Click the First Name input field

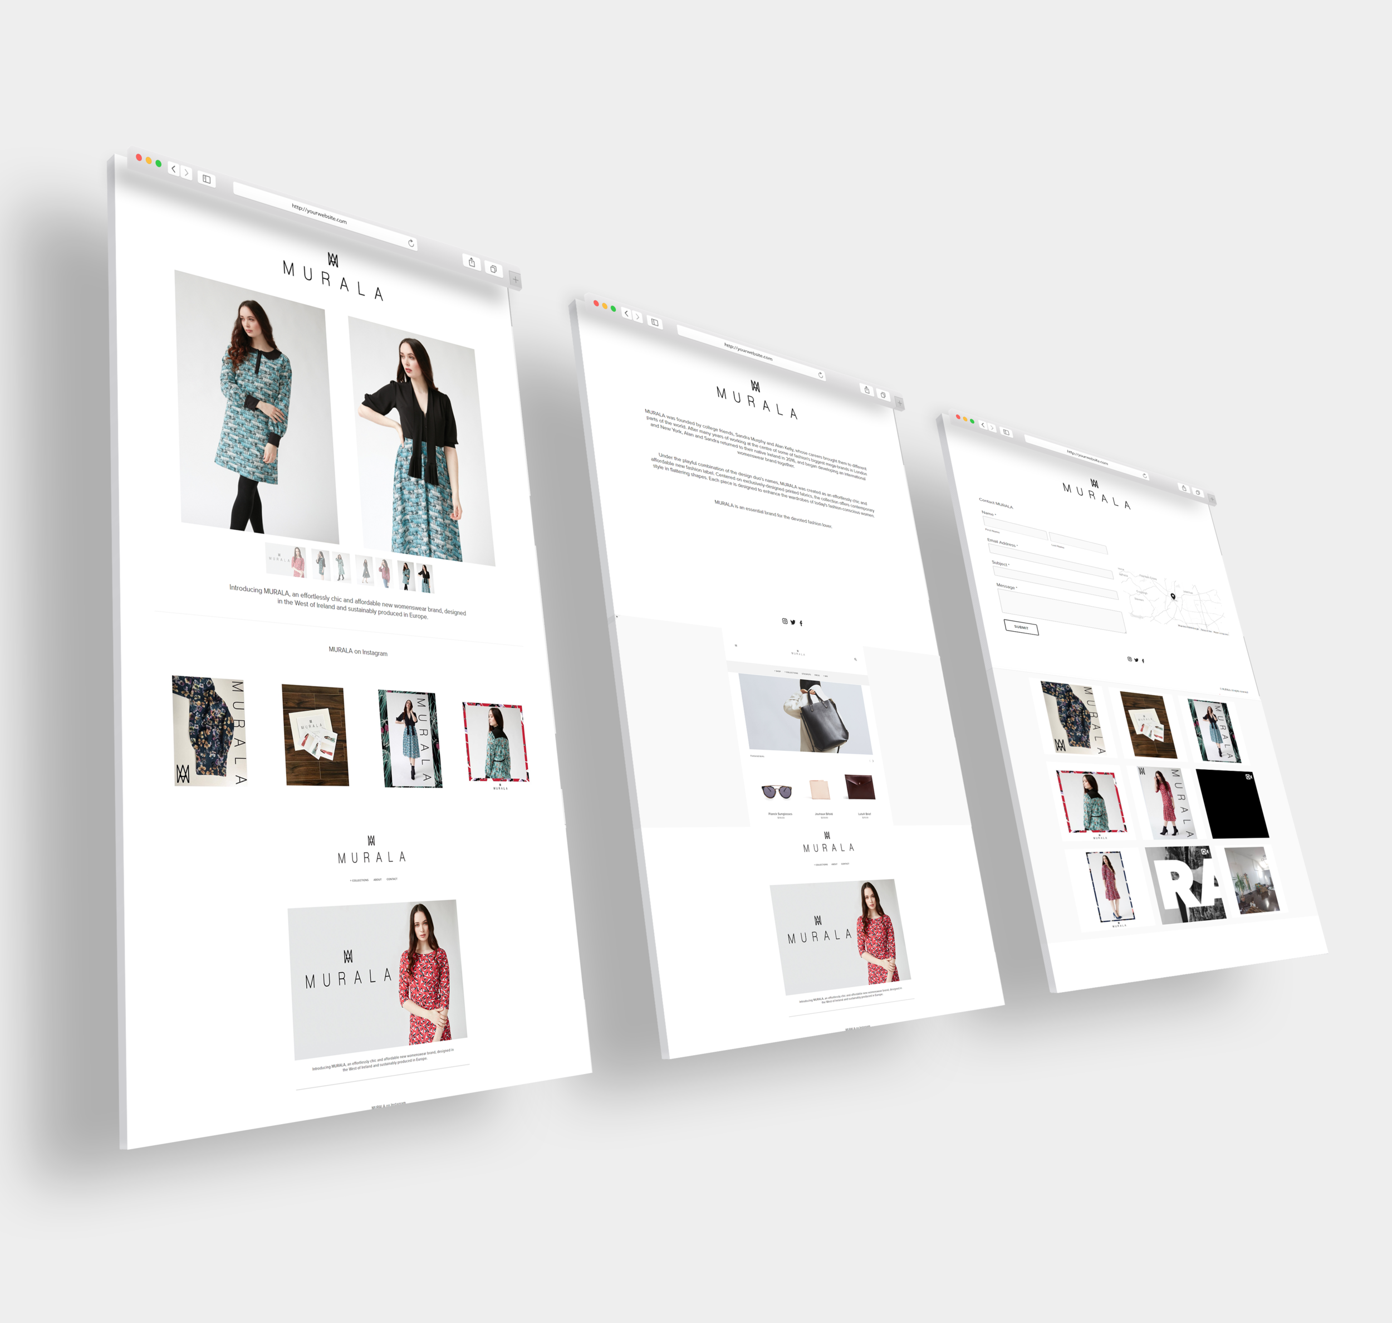pos(1016,529)
